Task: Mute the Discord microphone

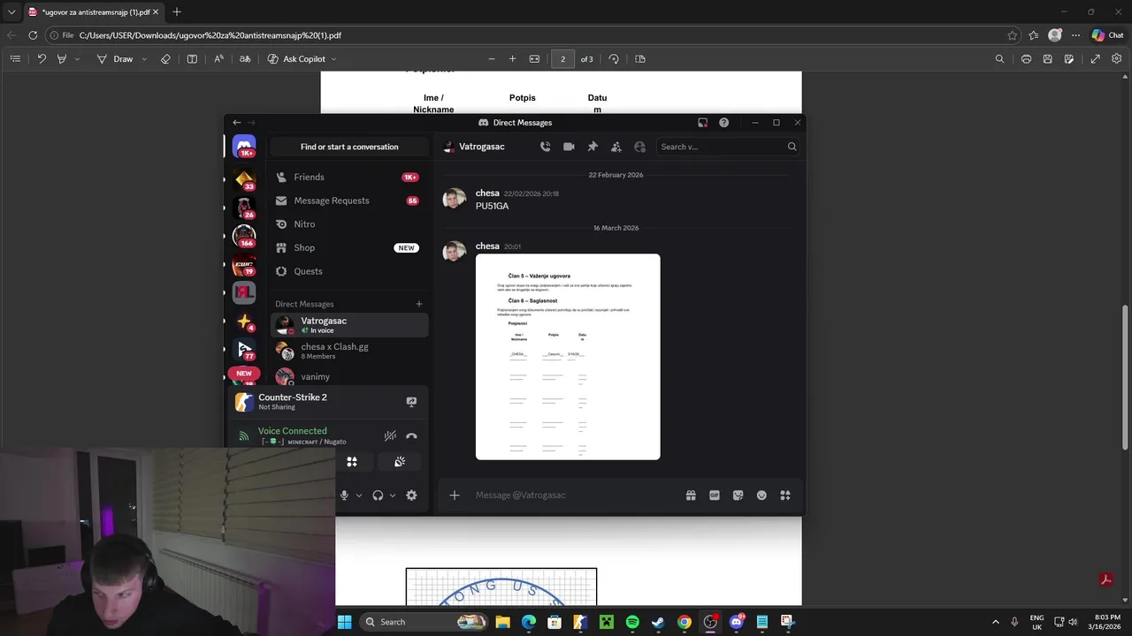Action: (344, 496)
